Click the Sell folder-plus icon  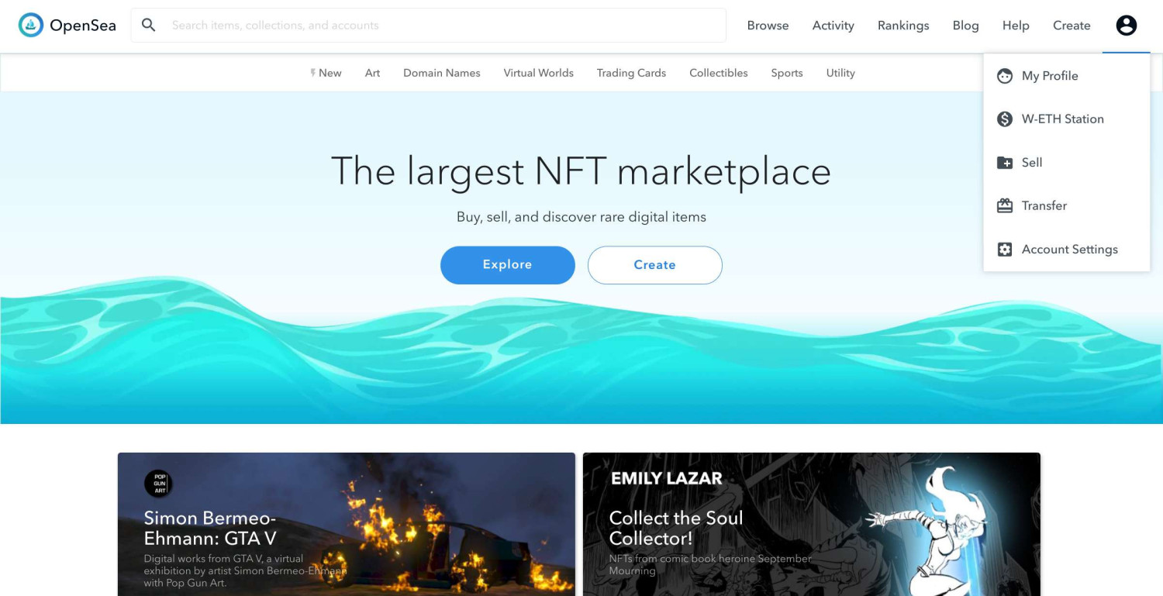[x=1005, y=163]
